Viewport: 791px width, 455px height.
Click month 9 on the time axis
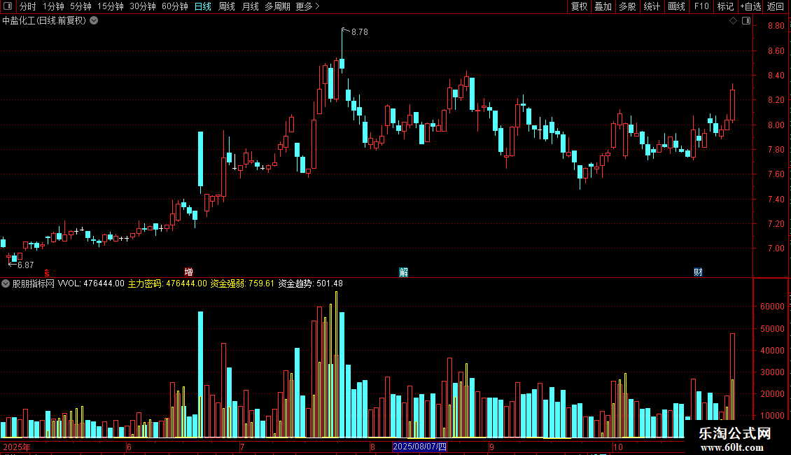coord(491,447)
